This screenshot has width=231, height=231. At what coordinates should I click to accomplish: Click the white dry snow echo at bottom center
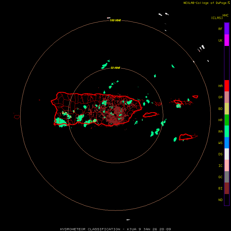128,220
